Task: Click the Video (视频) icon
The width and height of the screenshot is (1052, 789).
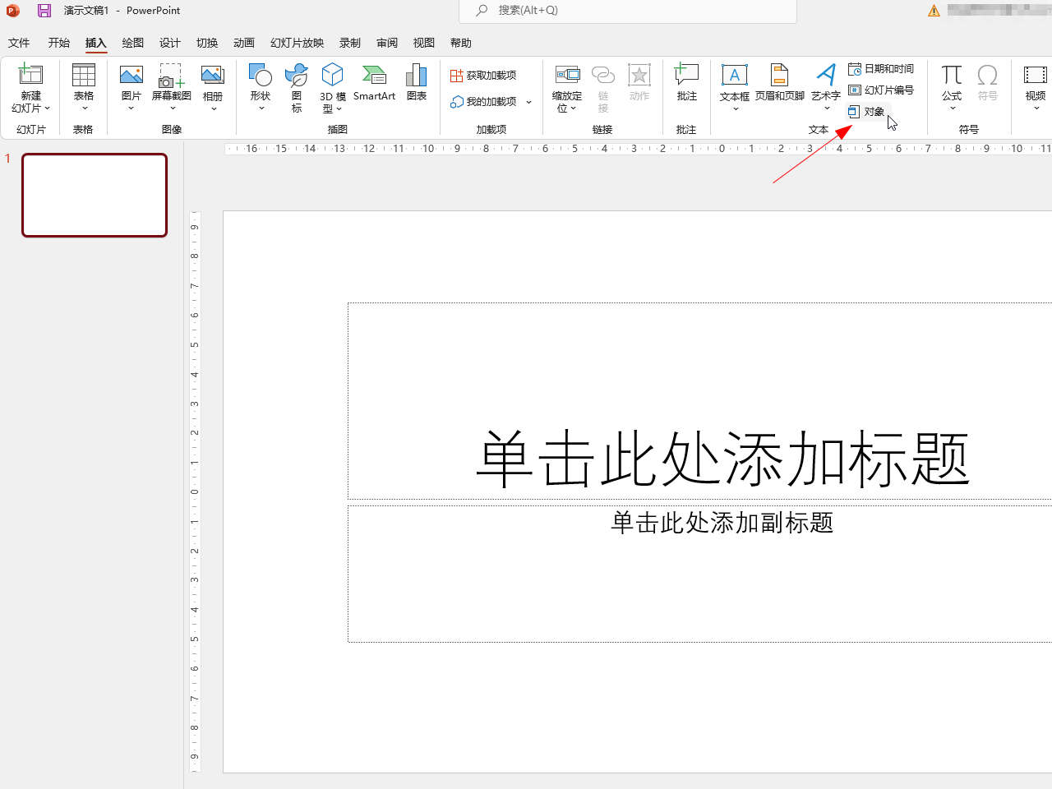Action: (1035, 76)
